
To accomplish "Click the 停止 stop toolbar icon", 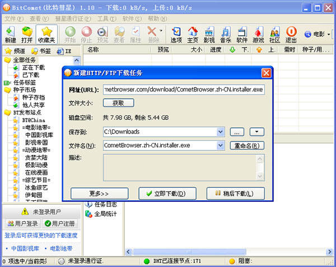I will pyautogui.click(x=87, y=34).
